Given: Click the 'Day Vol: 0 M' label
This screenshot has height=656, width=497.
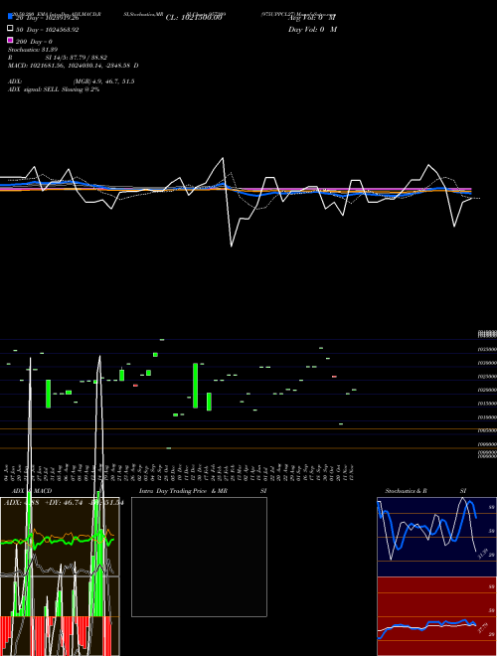Looking at the screenshot, I should pyautogui.click(x=312, y=30).
